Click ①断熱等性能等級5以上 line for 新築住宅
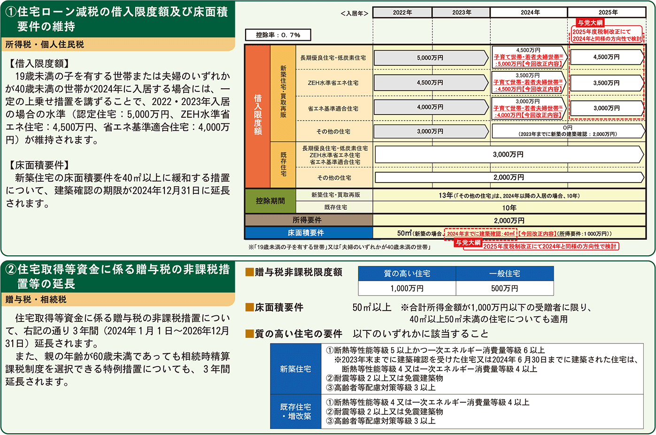656x435 pixels. coord(435,350)
